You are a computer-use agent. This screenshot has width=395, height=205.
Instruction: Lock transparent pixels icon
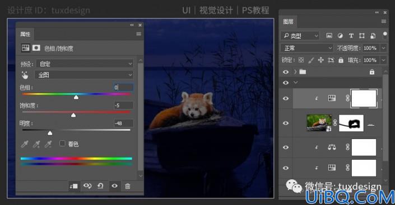point(301,60)
